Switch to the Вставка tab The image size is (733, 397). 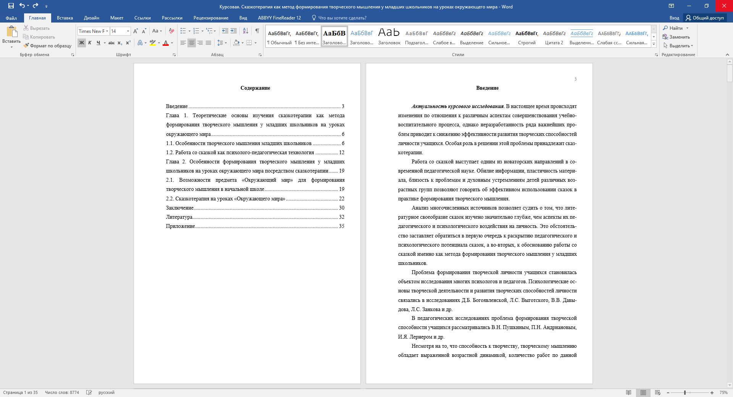pos(65,18)
